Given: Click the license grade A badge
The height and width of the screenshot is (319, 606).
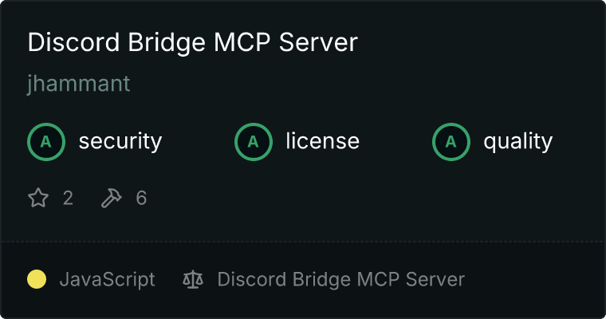Looking at the screenshot, I should 254,142.
